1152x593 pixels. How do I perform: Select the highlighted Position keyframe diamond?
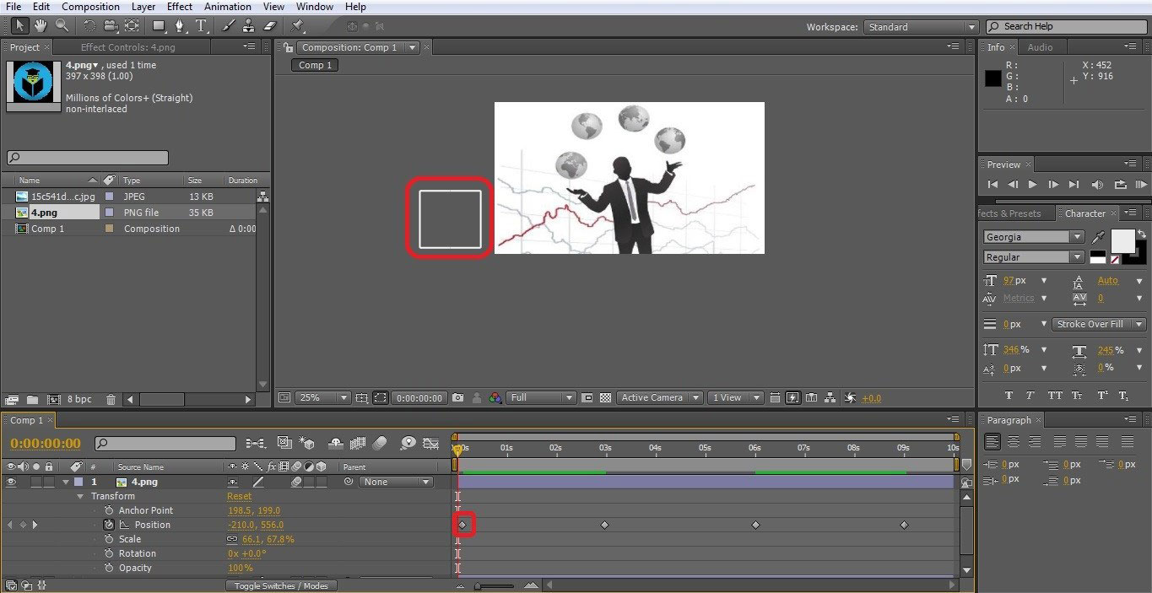pos(463,524)
